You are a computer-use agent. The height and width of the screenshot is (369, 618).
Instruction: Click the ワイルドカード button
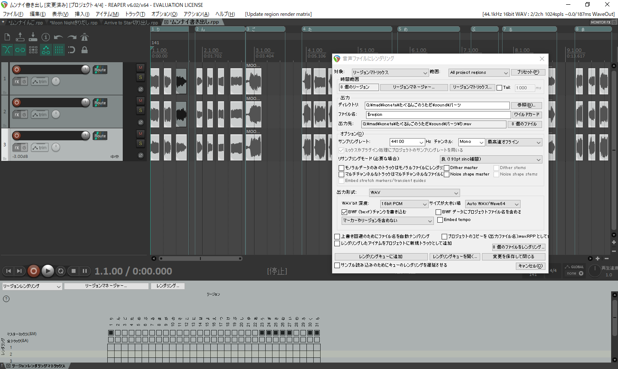(527, 115)
